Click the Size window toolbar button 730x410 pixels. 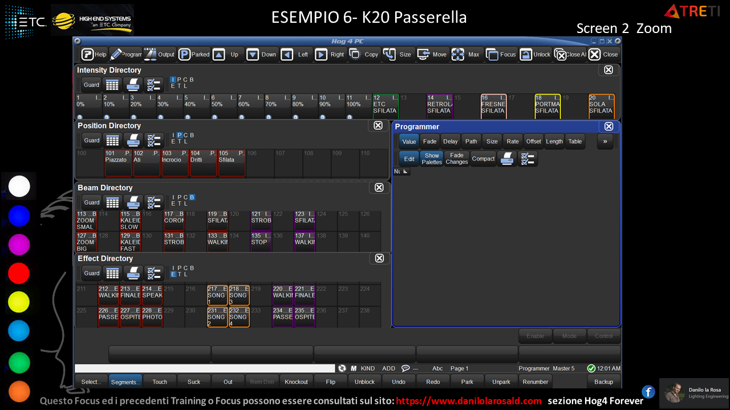tap(398, 55)
